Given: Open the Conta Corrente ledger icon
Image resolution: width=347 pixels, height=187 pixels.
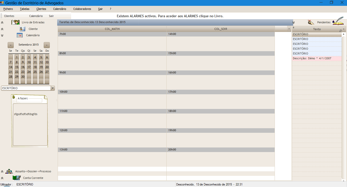Looking at the screenshot, I should pos(17,178).
